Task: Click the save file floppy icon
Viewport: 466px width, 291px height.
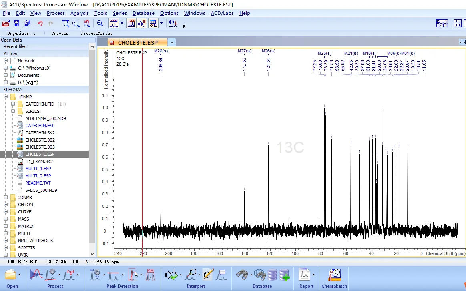Action: point(16,23)
